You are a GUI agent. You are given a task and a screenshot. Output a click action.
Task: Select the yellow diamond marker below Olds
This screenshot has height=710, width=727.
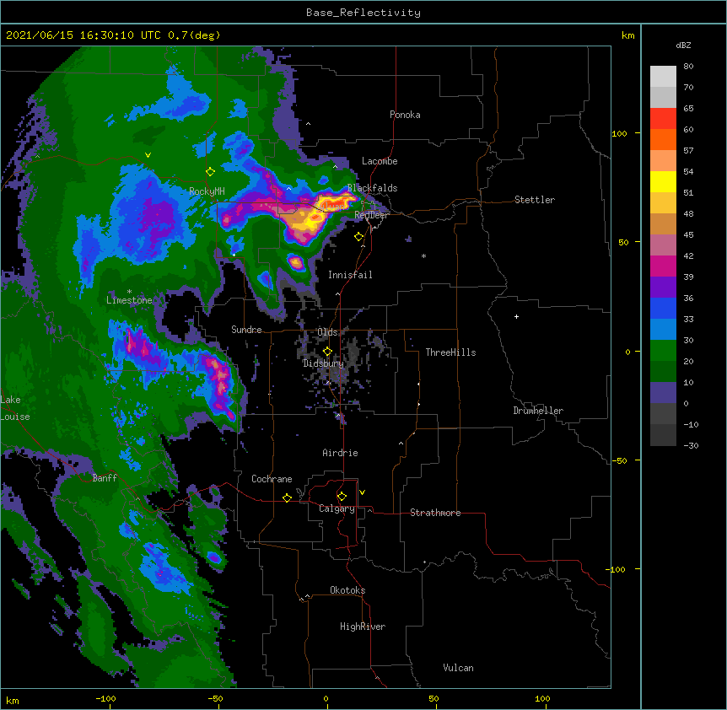[327, 352]
